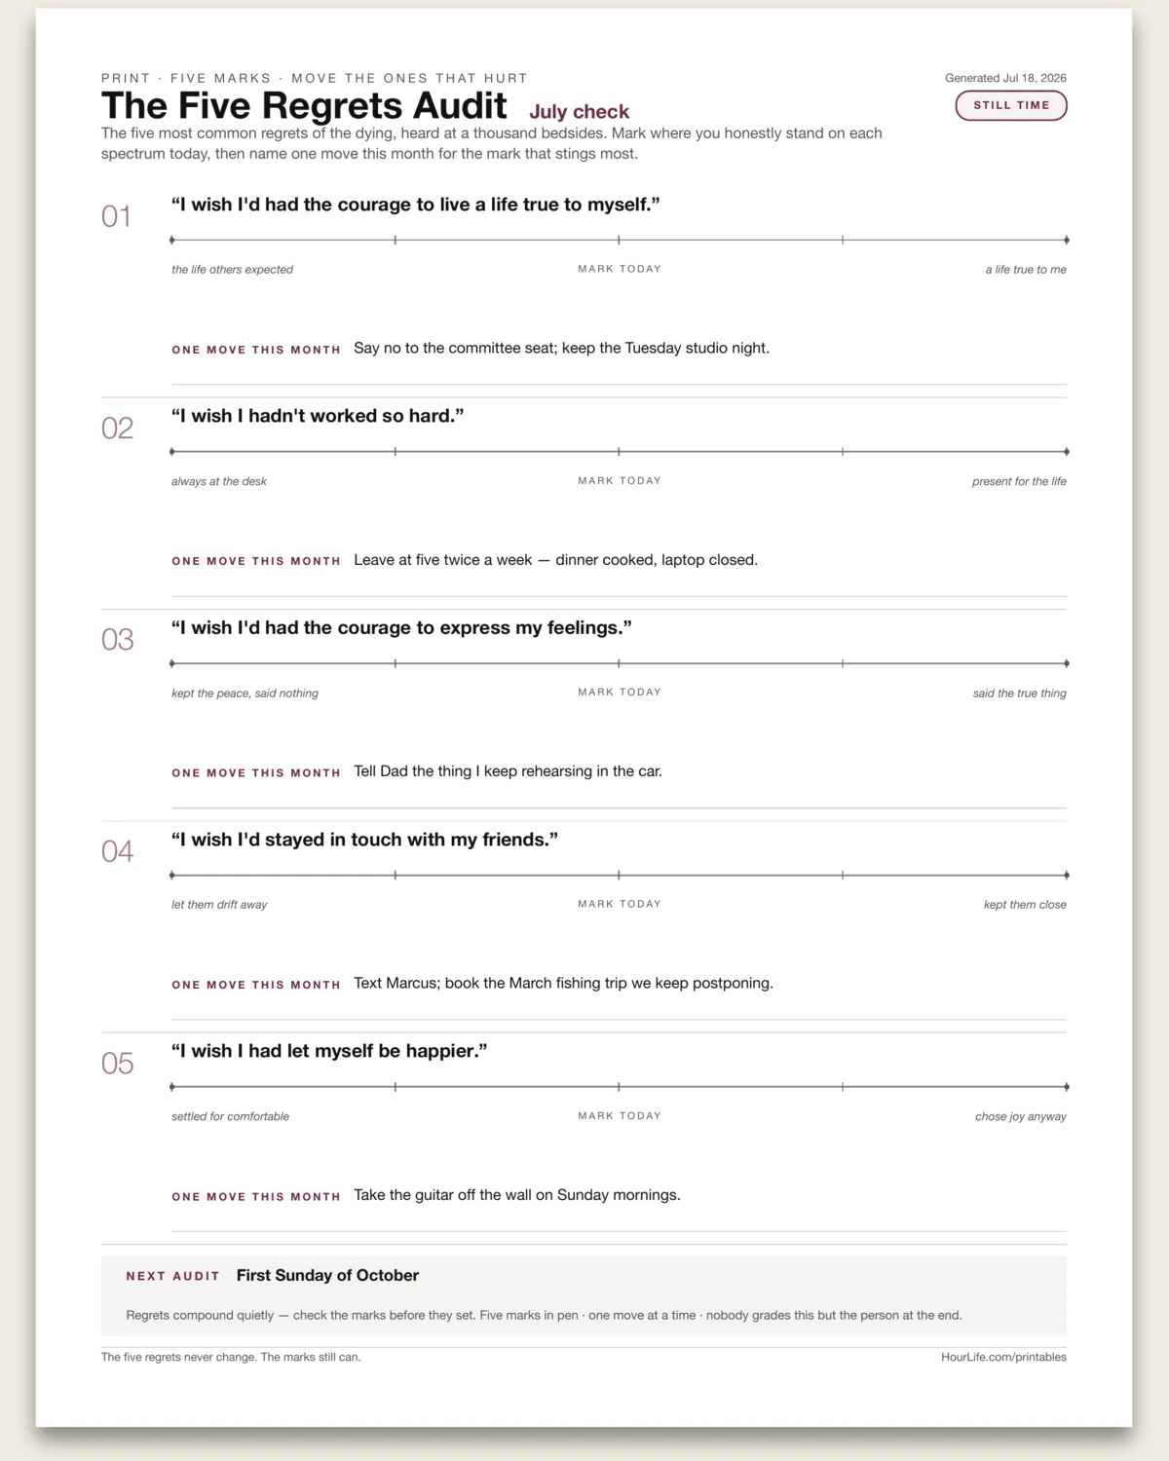1169x1461 pixels.
Task: Edit the guitar Sunday mornings move
Action: pyautogui.click(x=517, y=1195)
